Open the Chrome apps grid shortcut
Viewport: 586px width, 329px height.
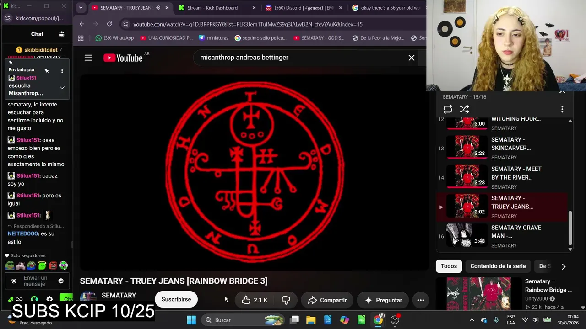(81, 38)
